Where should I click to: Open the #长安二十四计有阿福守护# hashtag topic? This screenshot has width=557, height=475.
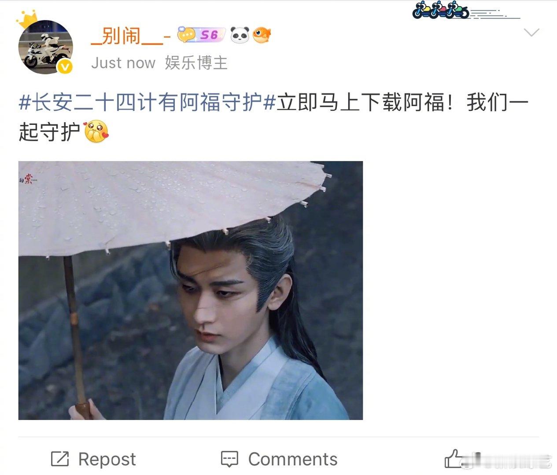(147, 102)
